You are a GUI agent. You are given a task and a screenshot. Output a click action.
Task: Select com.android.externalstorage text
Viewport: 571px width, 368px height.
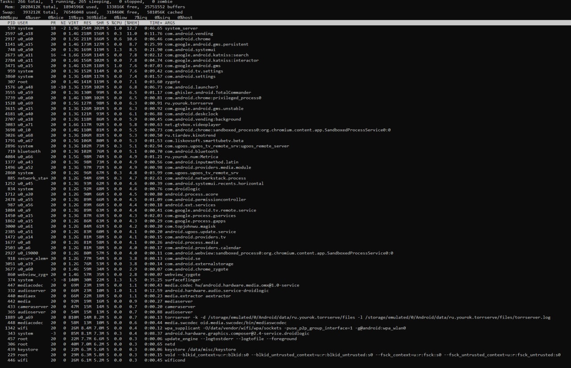point(199,264)
